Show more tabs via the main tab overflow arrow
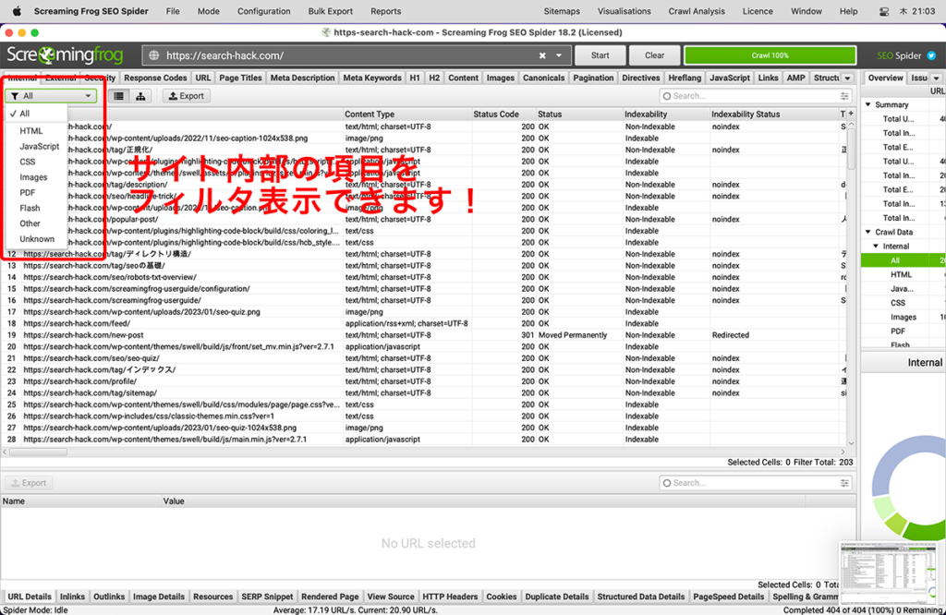Viewport: 946px width, 615px height. (848, 78)
